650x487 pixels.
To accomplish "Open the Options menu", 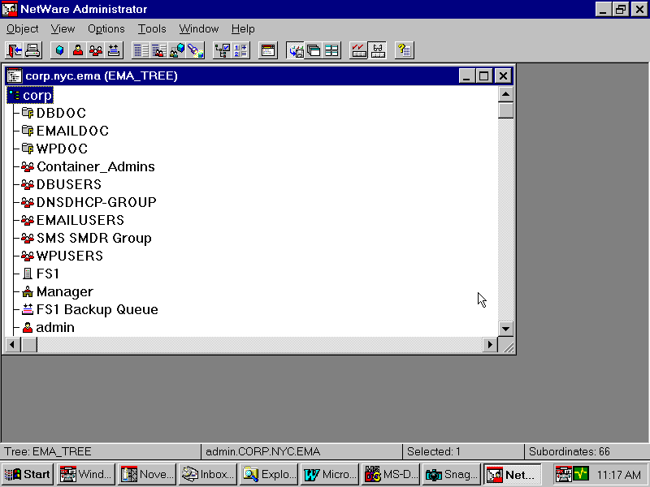I will pyautogui.click(x=106, y=28).
